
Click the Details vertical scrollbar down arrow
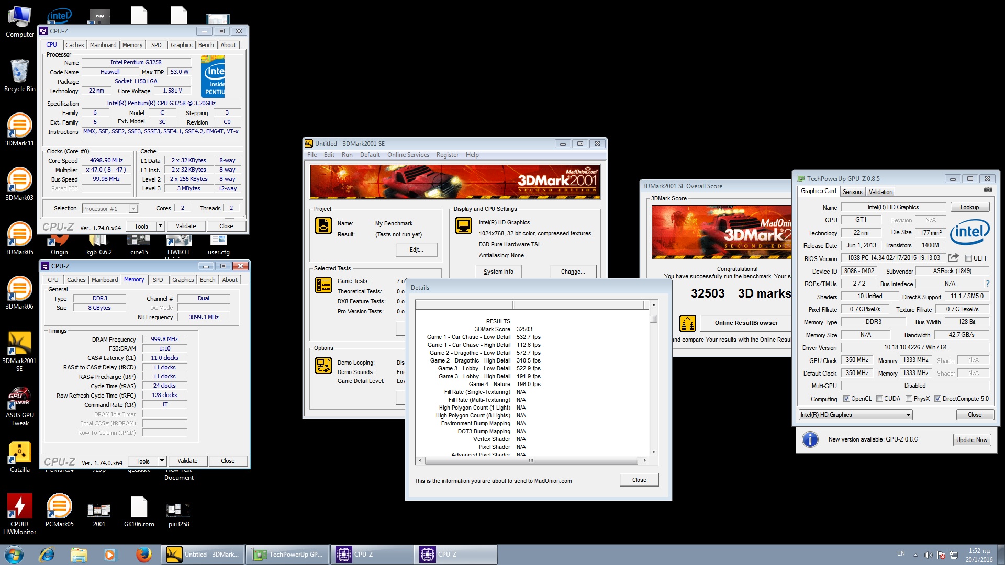pos(654,452)
